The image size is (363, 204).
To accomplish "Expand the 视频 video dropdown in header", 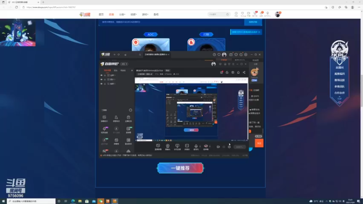I will point(133,15).
